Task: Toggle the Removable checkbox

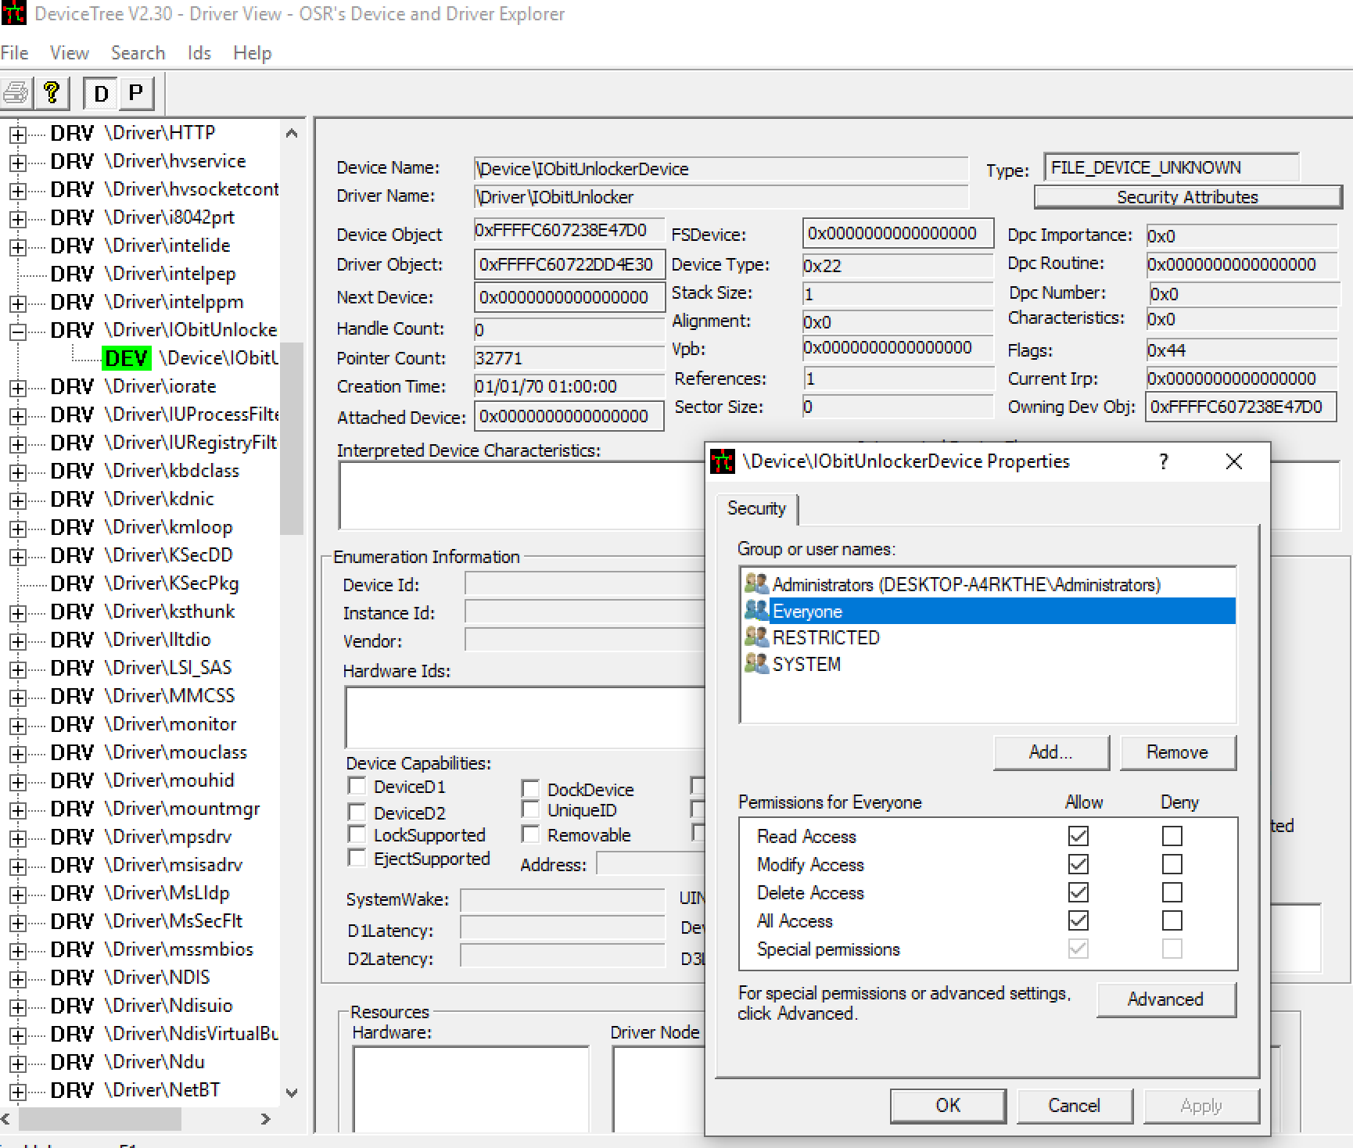Action: [530, 834]
